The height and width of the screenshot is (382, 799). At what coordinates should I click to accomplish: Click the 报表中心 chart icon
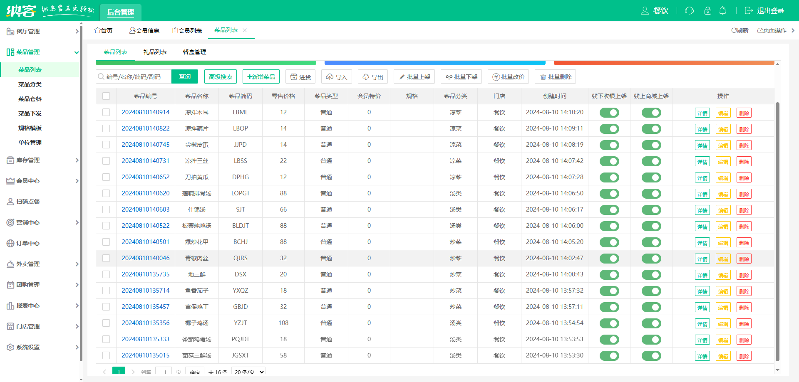(x=10, y=306)
